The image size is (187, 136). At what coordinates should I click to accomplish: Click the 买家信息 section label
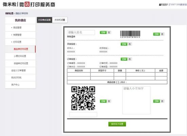pyautogui.click(x=72, y=44)
